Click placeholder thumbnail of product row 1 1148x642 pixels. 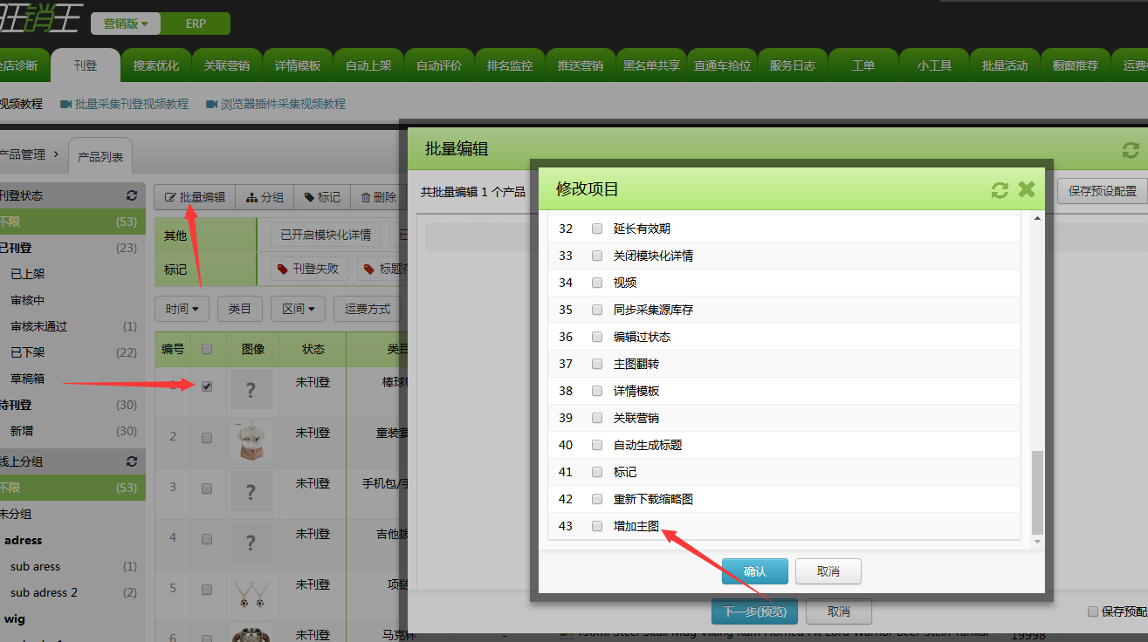click(251, 390)
